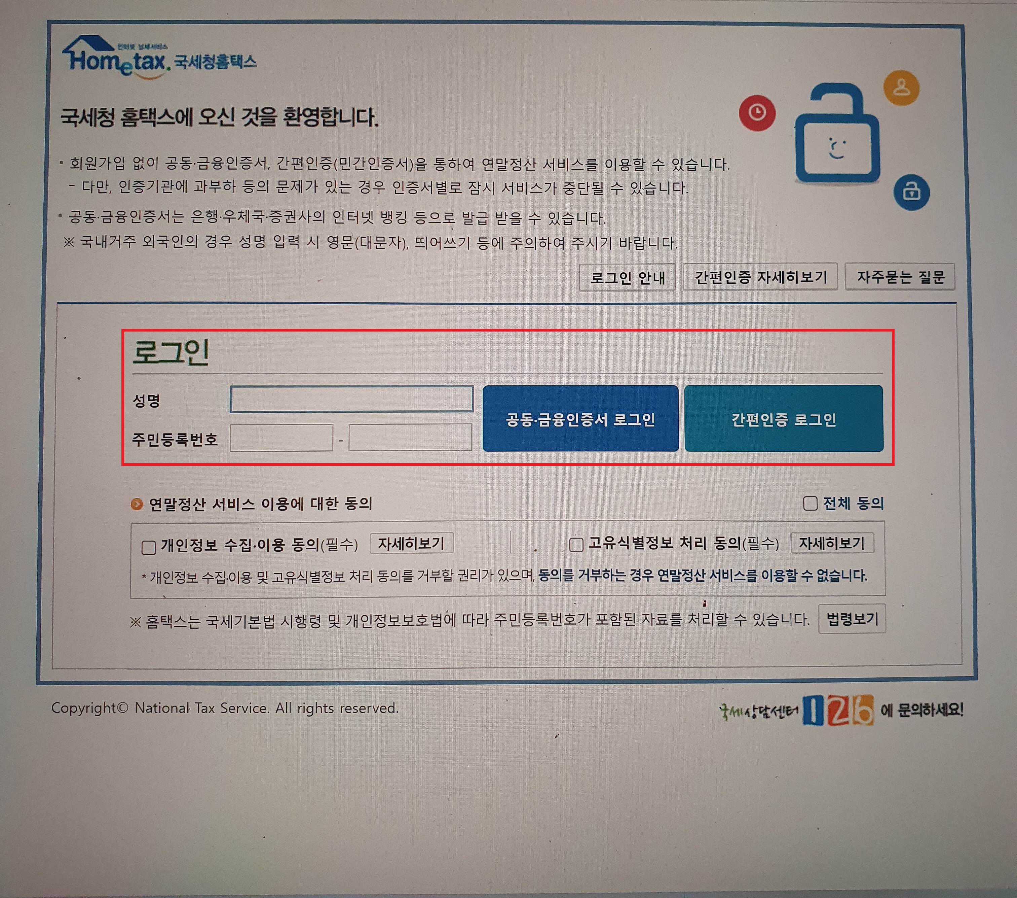Open 자세히보기 for 고유식별정보 처리 동의
The height and width of the screenshot is (898, 1017).
click(832, 543)
